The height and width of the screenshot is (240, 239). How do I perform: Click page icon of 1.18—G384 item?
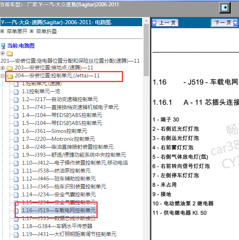click(x=16, y=227)
